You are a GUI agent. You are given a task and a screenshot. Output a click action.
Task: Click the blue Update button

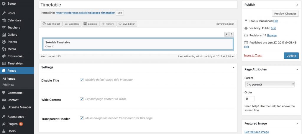[291, 56]
